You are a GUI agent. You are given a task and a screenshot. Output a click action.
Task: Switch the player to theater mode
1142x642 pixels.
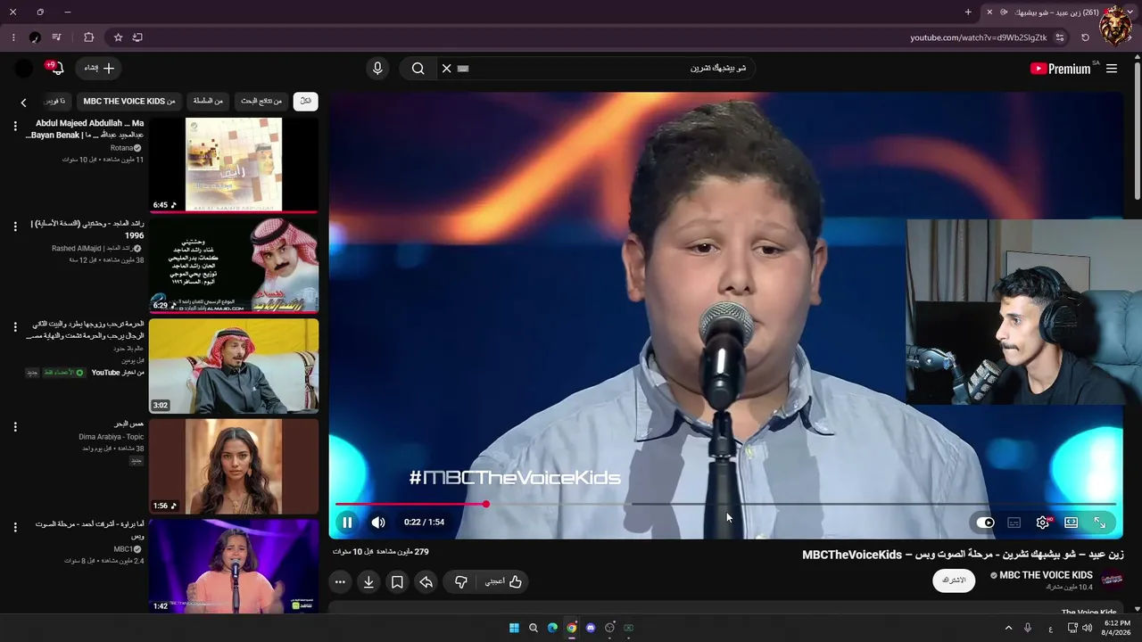coord(1071,523)
